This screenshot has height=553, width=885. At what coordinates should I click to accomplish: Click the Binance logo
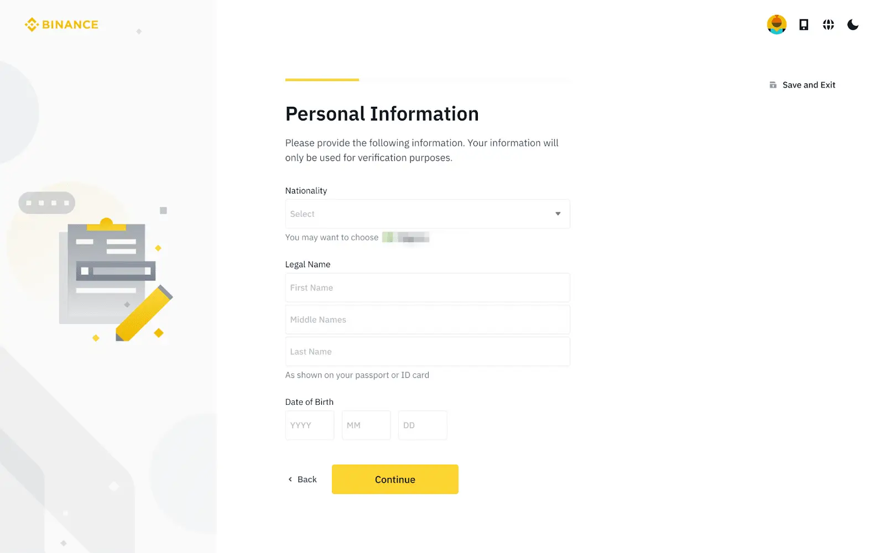[x=61, y=25]
